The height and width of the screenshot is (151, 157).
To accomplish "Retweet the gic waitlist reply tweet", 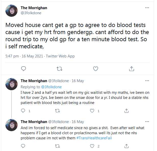I will pos(58,111).
